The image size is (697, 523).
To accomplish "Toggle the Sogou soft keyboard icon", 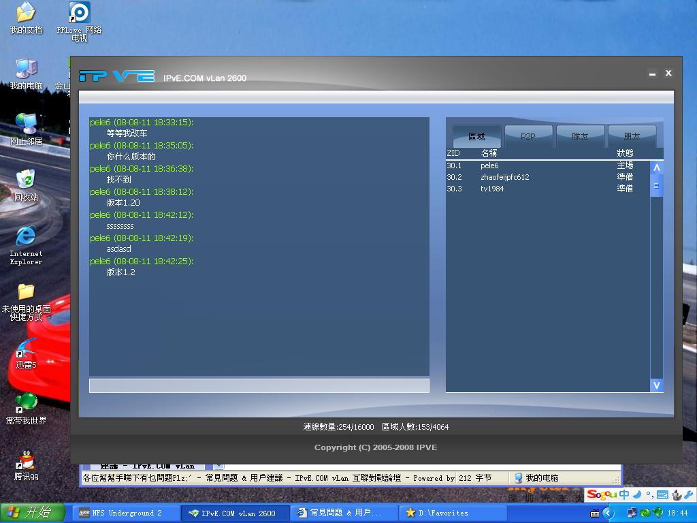I will pyautogui.click(x=662, y=495).
